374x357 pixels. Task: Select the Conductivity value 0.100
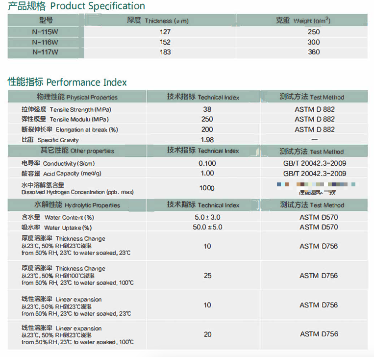pyautogui.click(x=207, y=163)
